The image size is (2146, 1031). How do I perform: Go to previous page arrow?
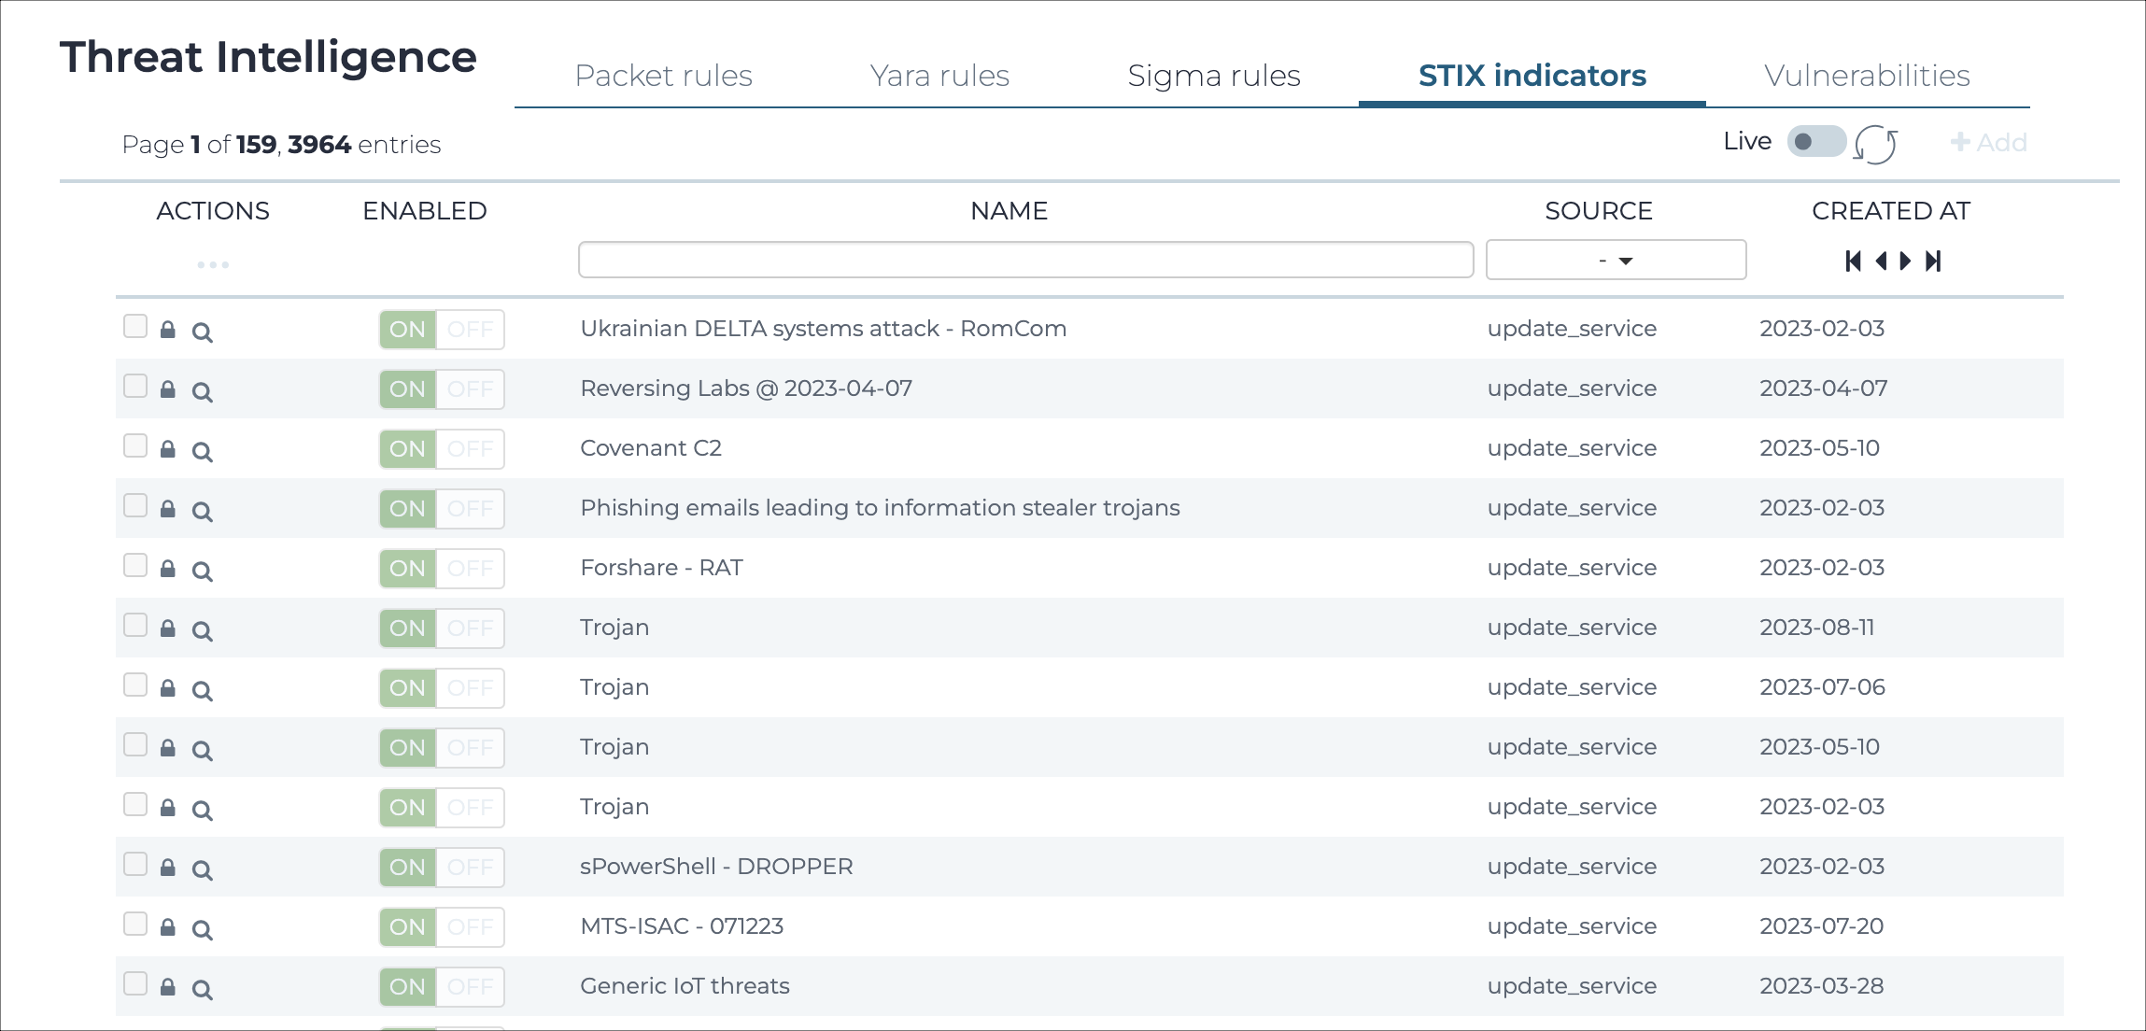pos(1882,261)
